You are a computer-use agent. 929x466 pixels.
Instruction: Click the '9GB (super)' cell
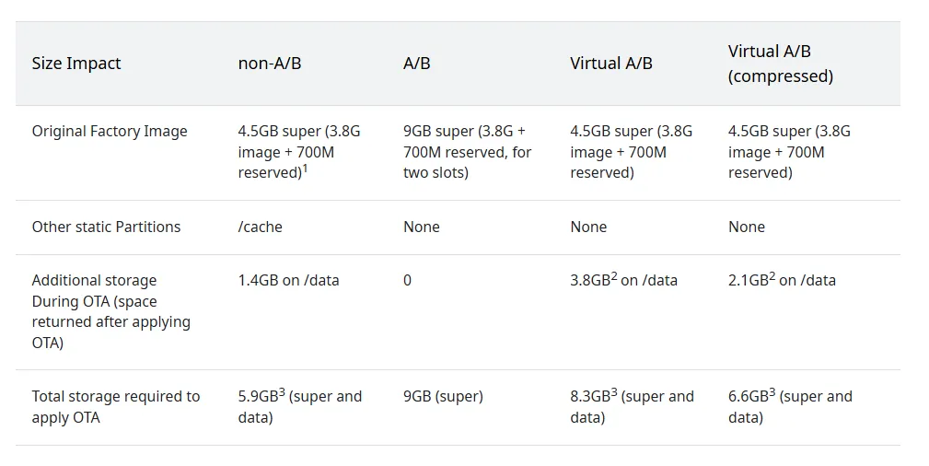(443, 397)
